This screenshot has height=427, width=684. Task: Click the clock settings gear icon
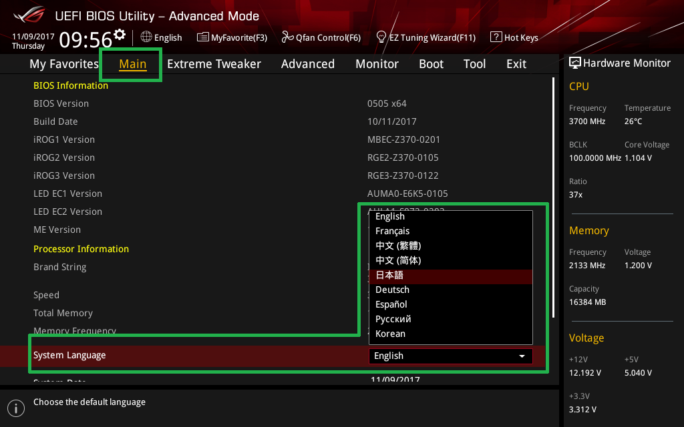pos(120,34)
